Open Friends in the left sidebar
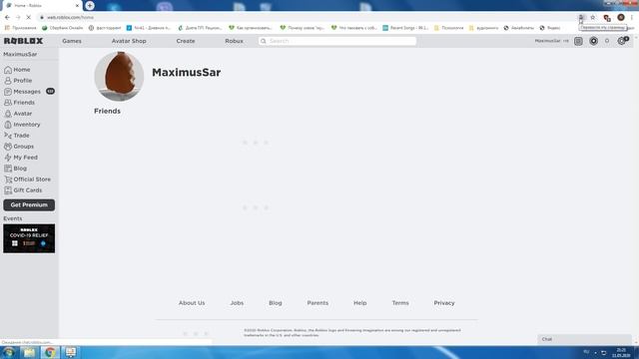 click(x=20, y=103)
